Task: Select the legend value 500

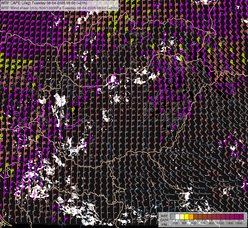Action: [x=193, y=223]
